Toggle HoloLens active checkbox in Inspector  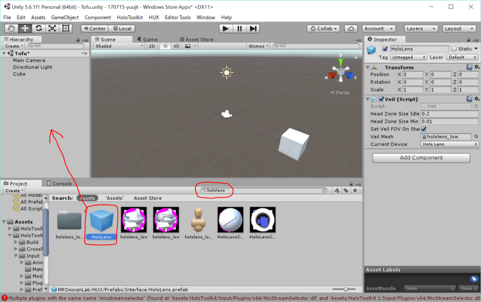pyautogui.click(x=385, y=49)
